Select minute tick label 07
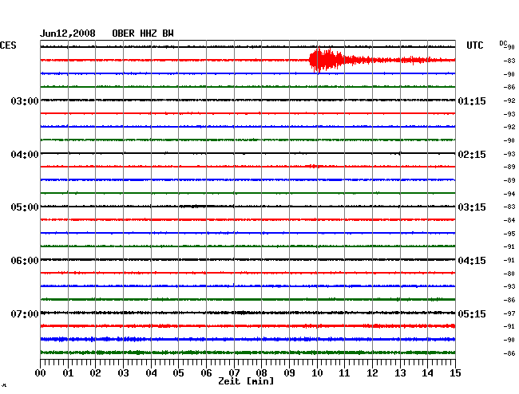519x394 pixels. (x=234, y=373)
